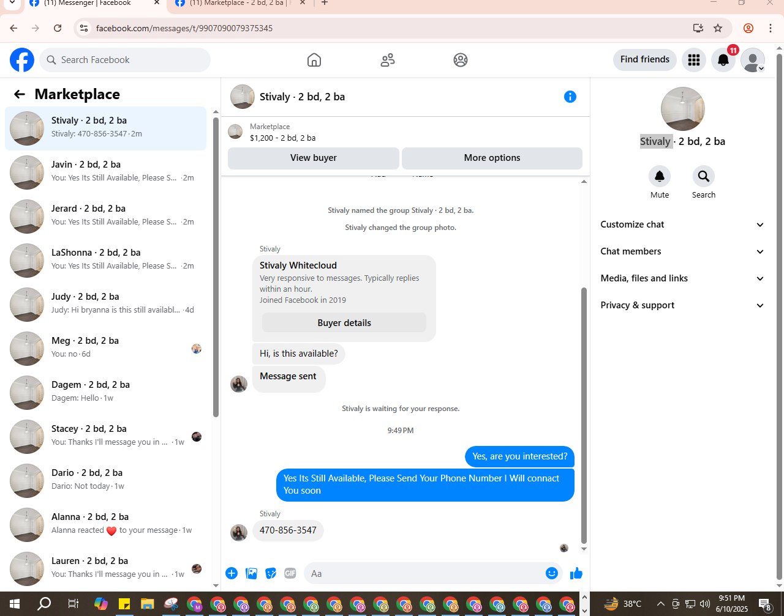Open conversation information icon

click(x=570, y=97)
